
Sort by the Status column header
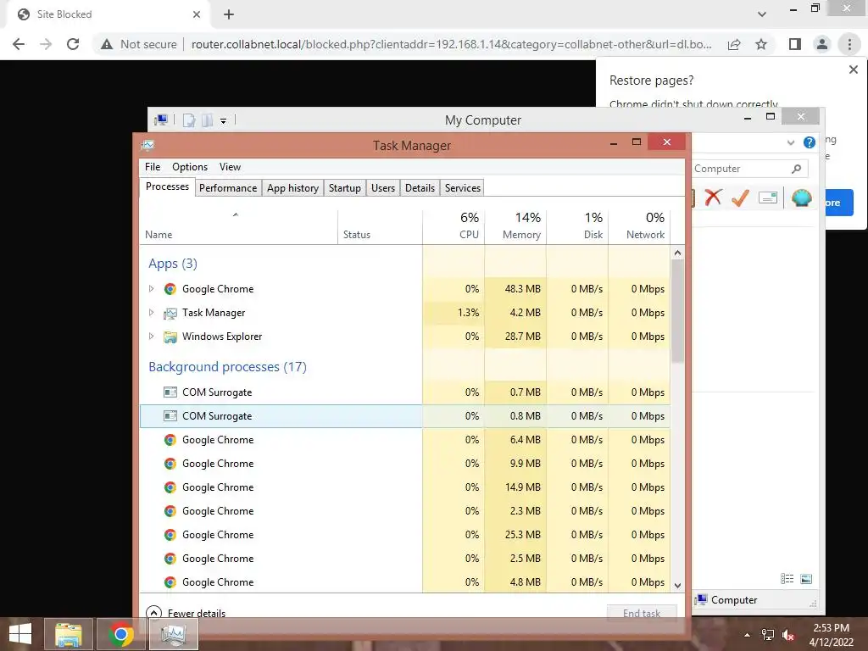click(x=380, y=227)
